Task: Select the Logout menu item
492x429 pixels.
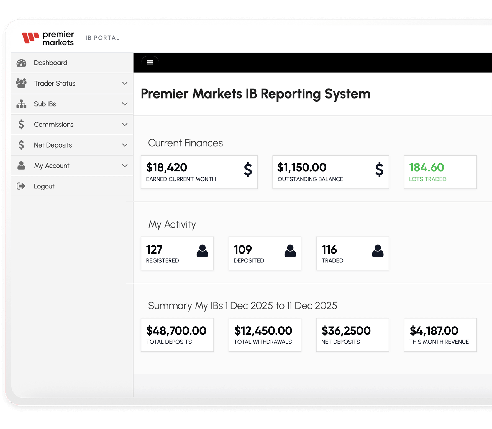Action: click(x=44, y=186)
